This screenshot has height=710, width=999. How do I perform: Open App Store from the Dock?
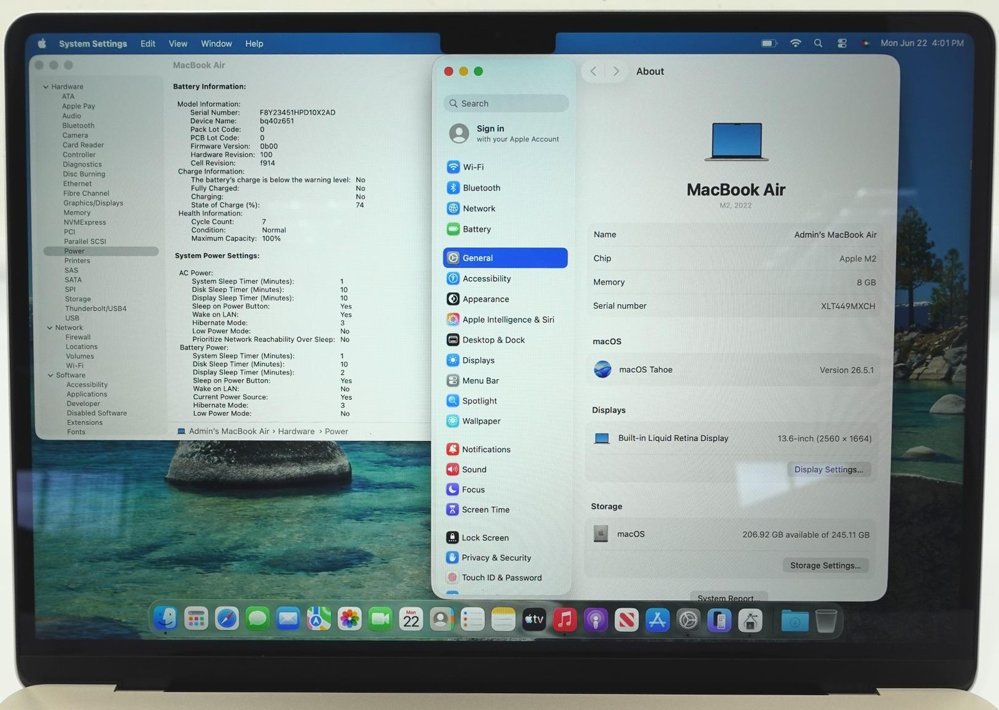coord(657,620)
